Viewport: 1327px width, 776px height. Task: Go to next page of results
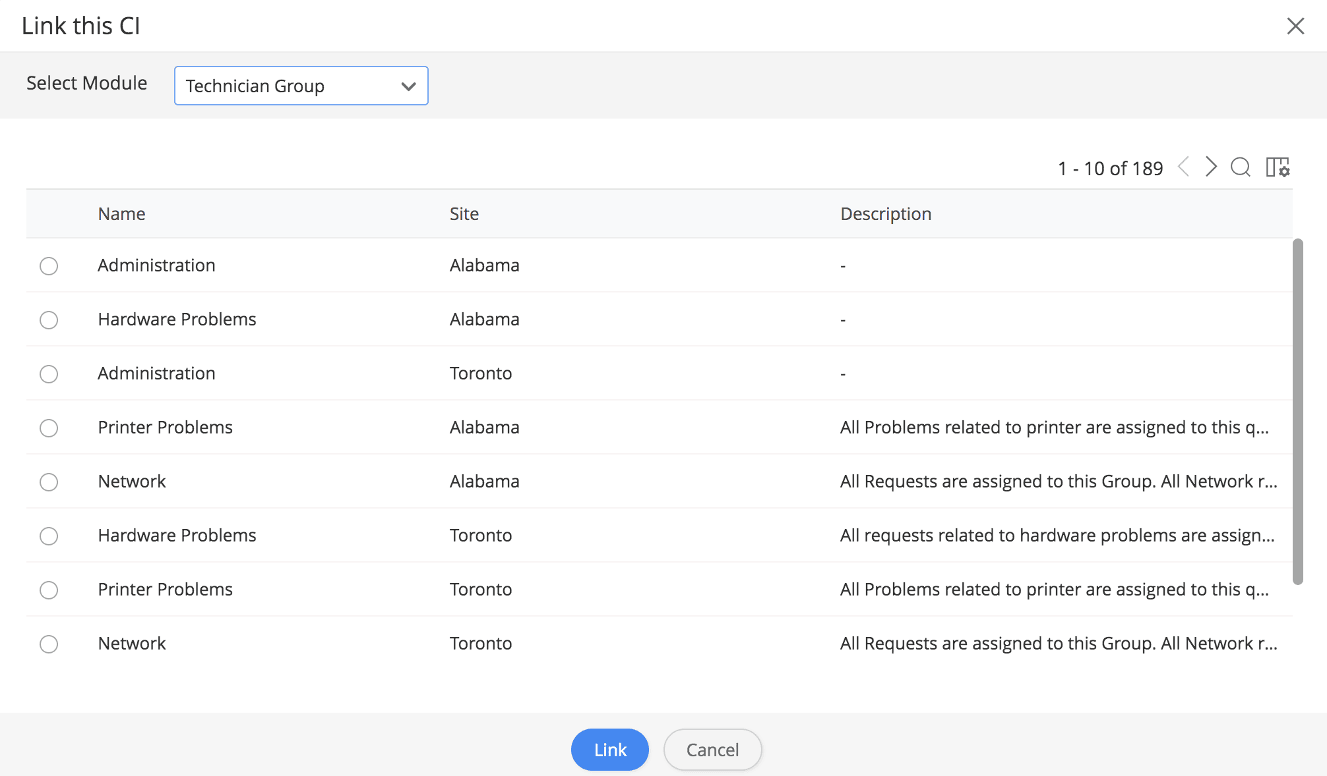pos(1210,167)
